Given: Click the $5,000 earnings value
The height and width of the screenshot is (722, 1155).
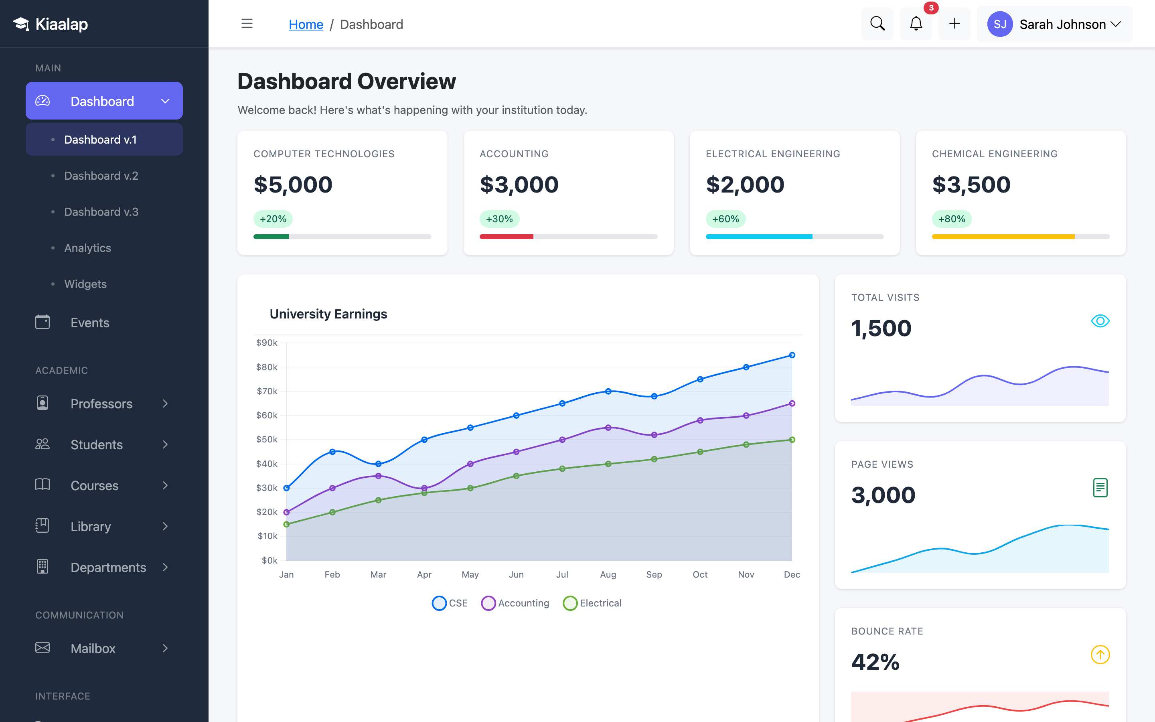Looking at the screenshot, I should pos(293,185).
